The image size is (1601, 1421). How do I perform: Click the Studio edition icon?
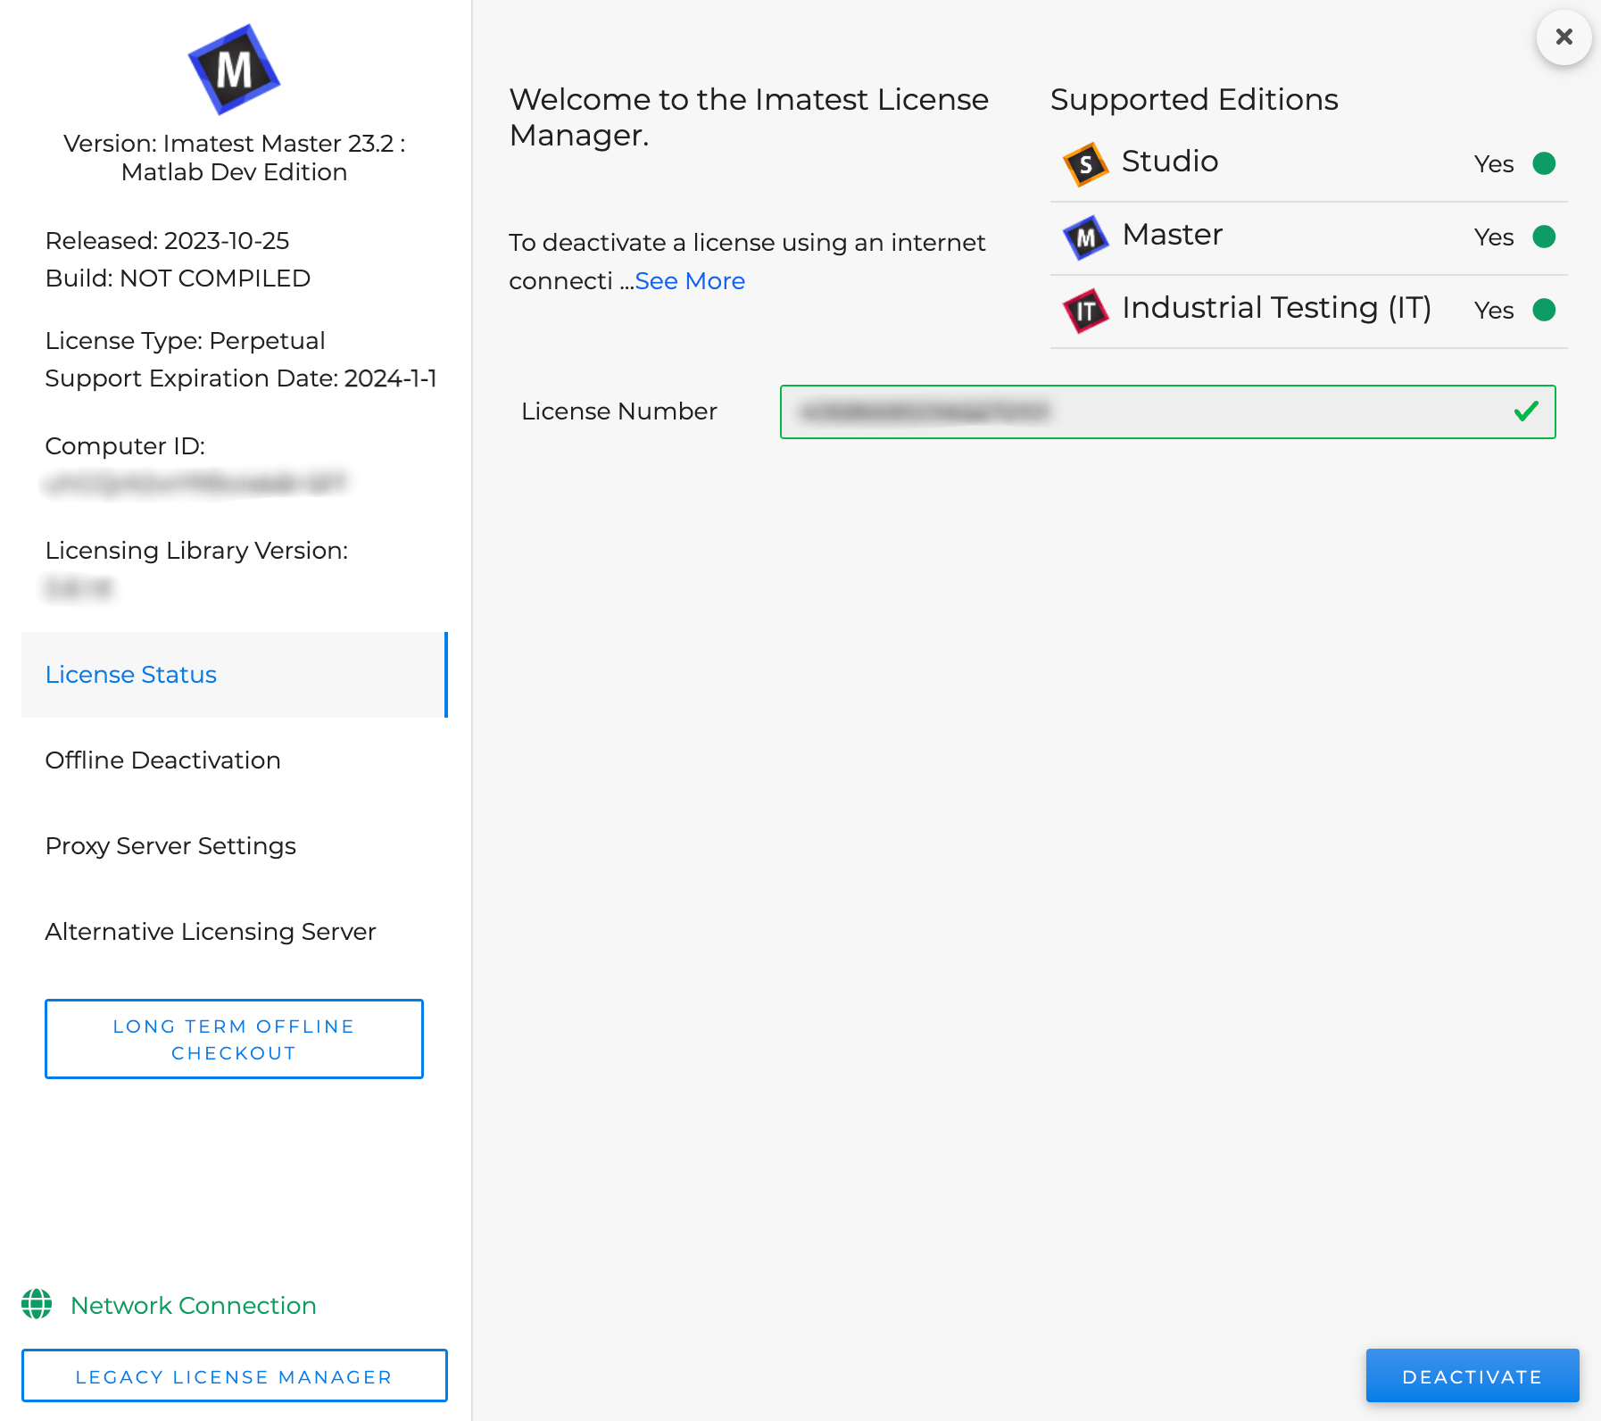point(1085,164)
